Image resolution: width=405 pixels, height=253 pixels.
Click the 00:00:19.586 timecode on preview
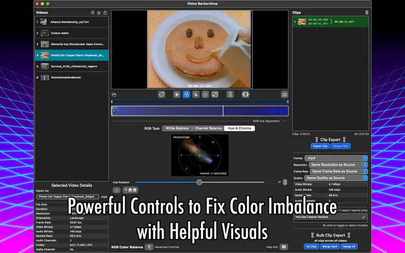pos(199,86)
